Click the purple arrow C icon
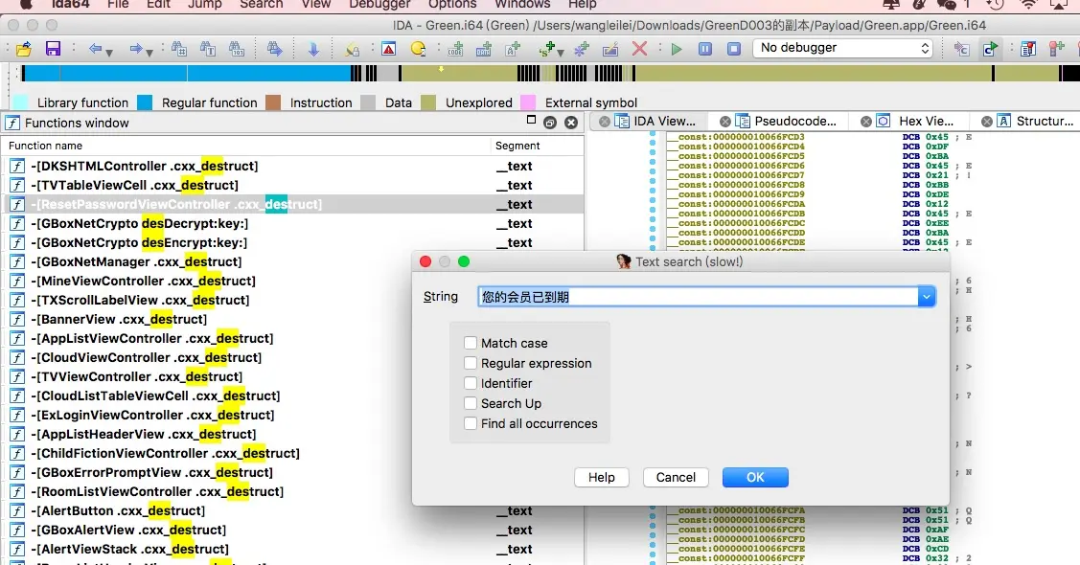The width and height of the screenshot is (1080, 565). [961, 49]
